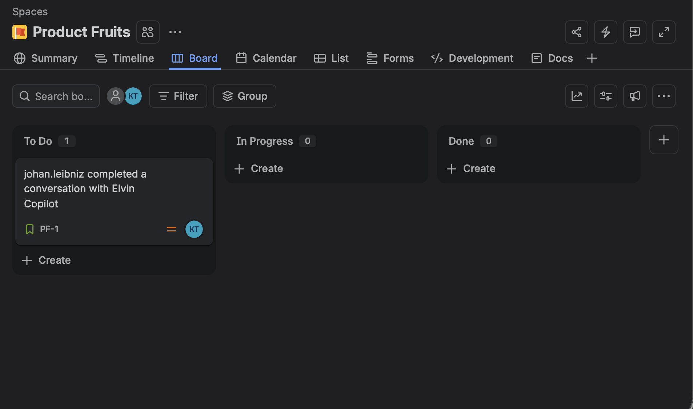Switch to the Docs tab
Screen dimensions: 693x409
552,58
